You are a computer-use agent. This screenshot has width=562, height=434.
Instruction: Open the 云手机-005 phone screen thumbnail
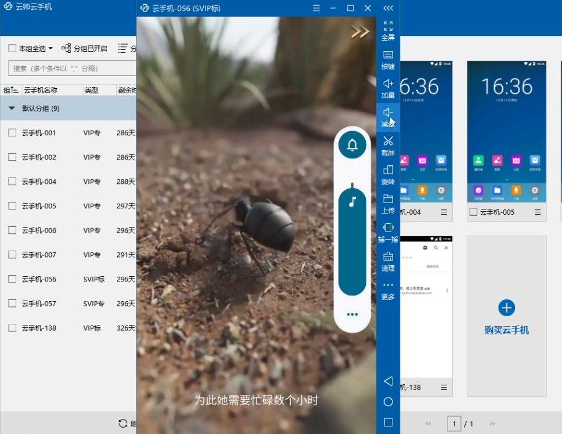point(506,132)
